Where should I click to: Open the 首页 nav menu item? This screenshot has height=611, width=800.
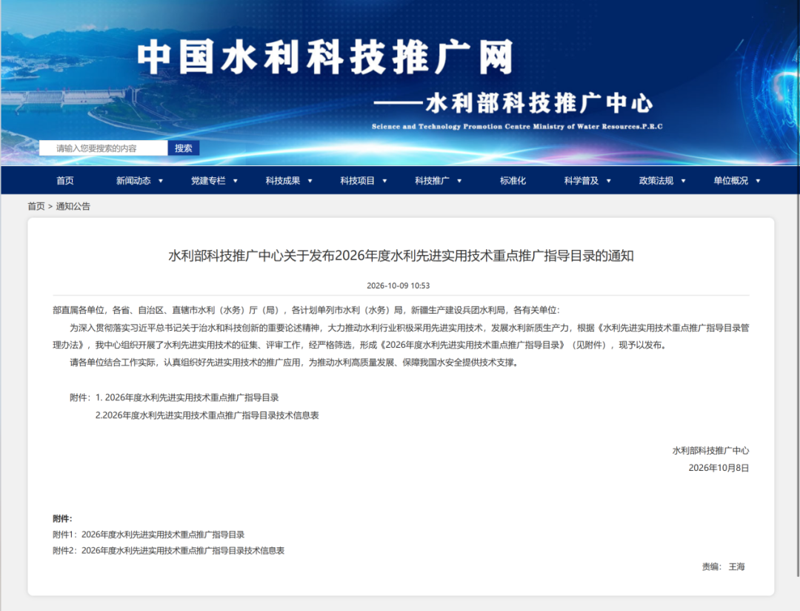(x=64, y=180)
